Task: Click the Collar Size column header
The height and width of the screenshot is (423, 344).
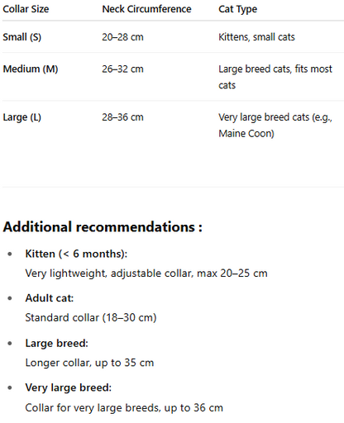Action: coord(26,9)
